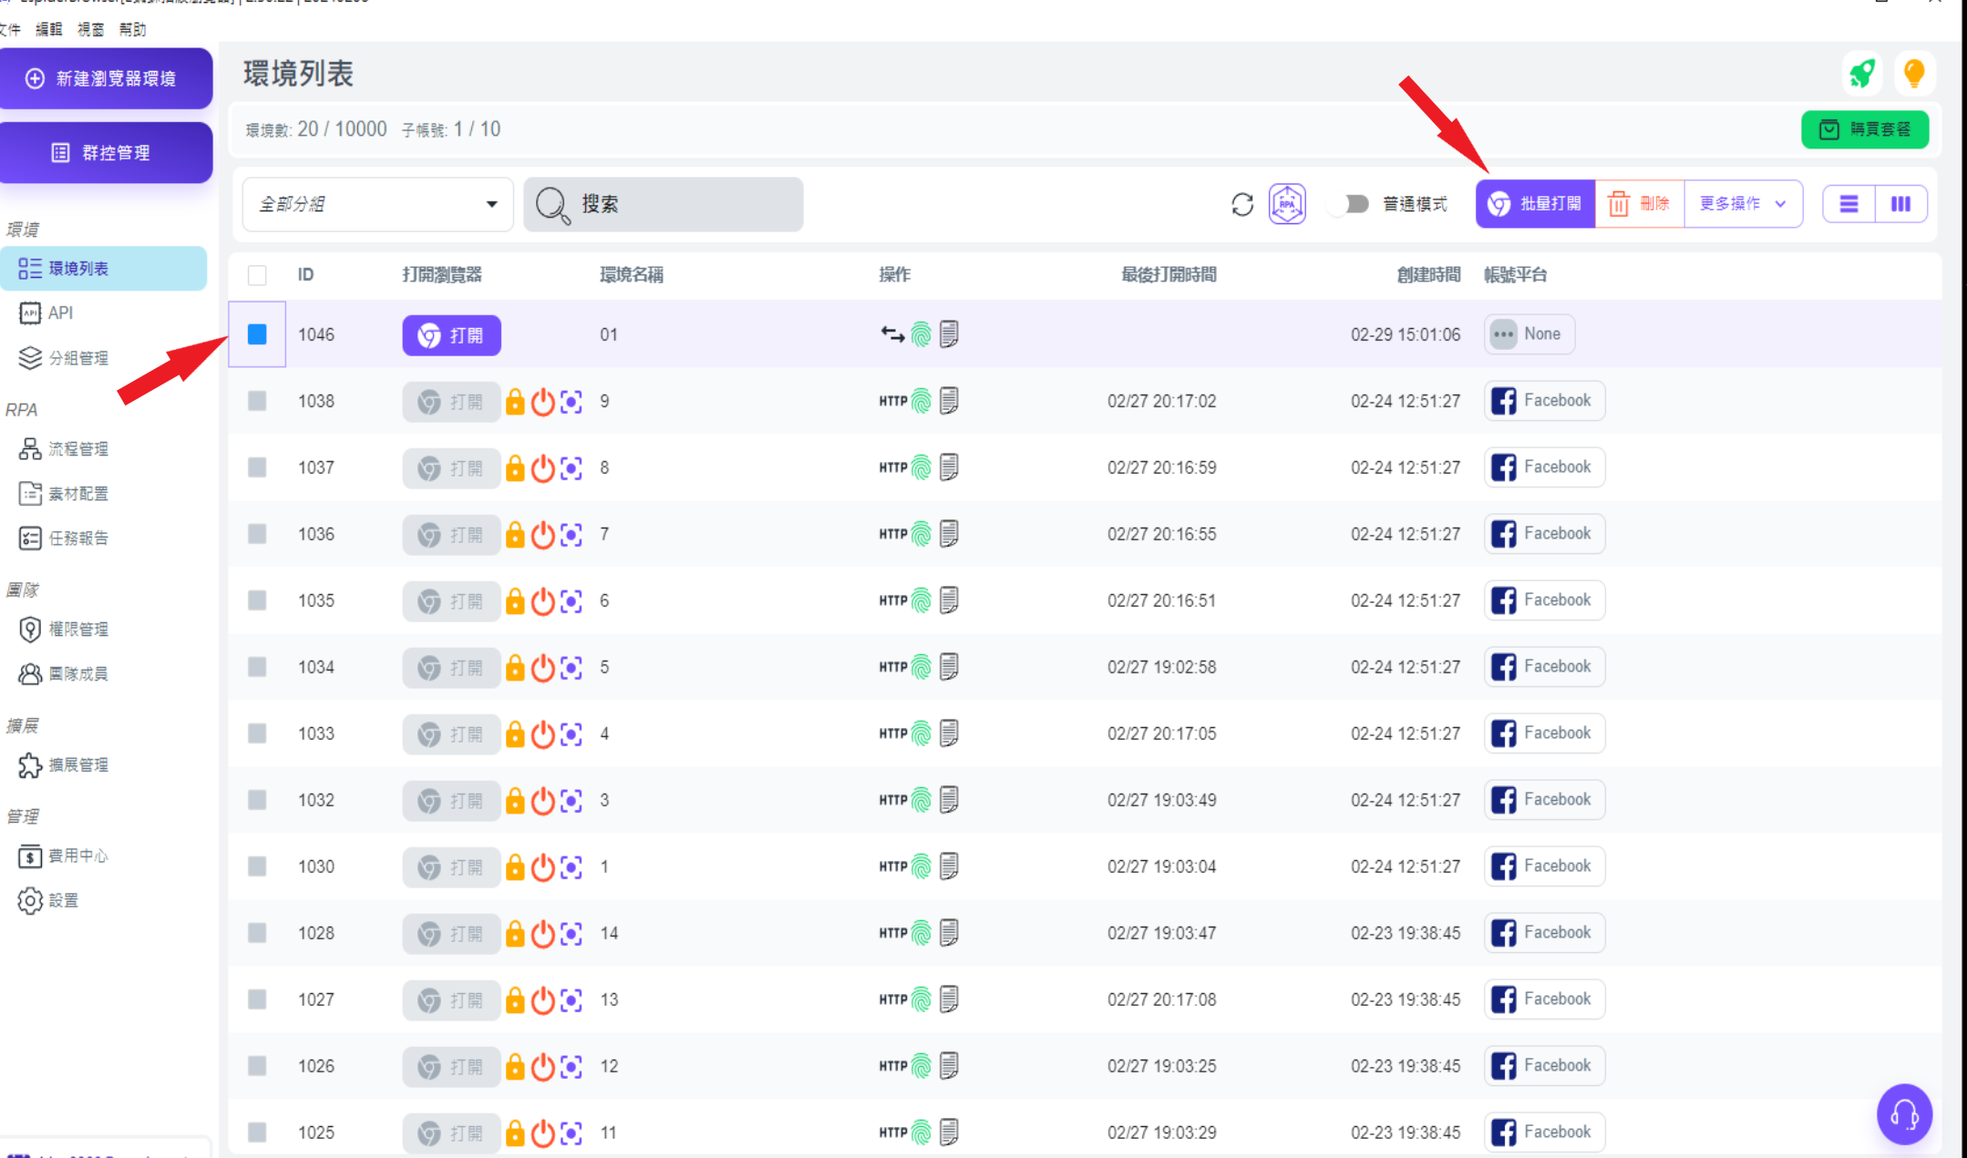This screenshot has height=1158, width=1967.
Task: Click the 群控管理 button
Action: pos(106,152)
